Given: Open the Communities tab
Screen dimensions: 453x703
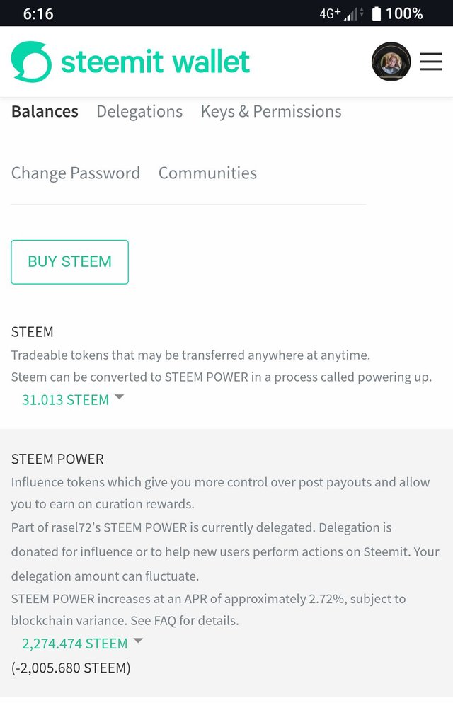Looking at the screenshot, I should point(208,173).
